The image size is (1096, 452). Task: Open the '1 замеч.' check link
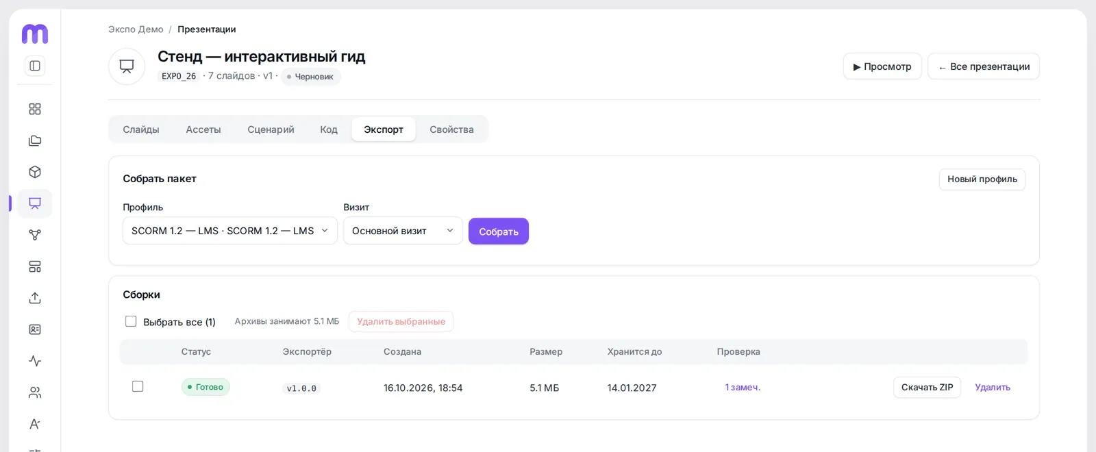click(x=743, y=387)
